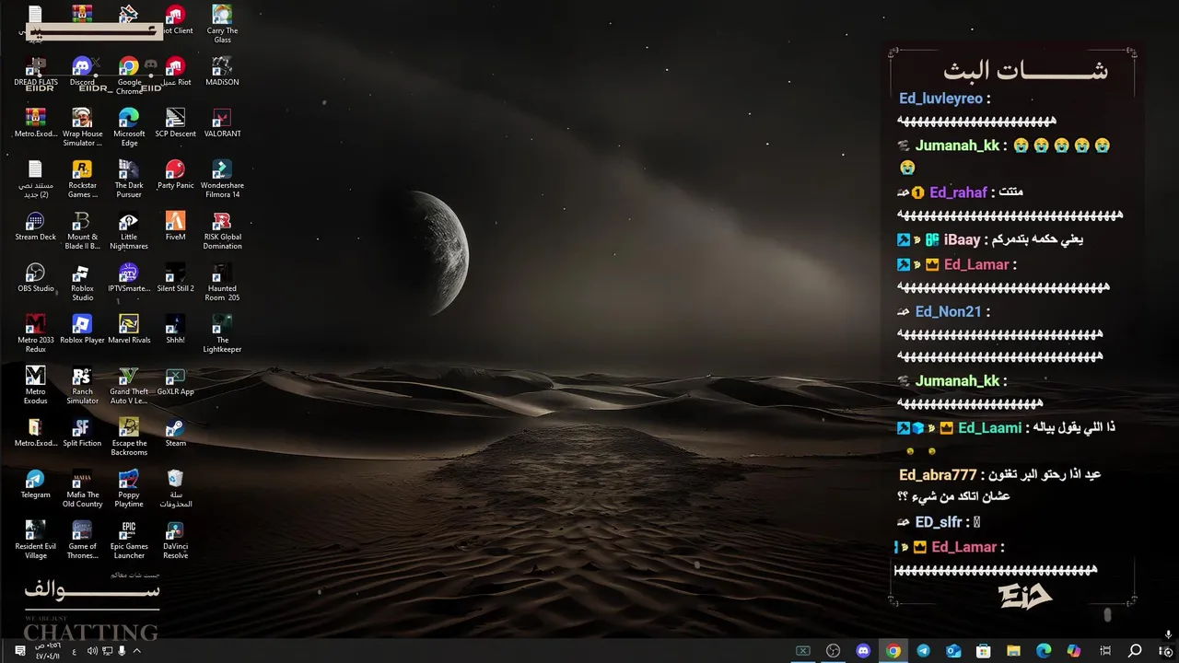Open the text document مستند نصي جديد (2)
The image size is (1179, 663).
pyautogui.click(x=36, y=180)
